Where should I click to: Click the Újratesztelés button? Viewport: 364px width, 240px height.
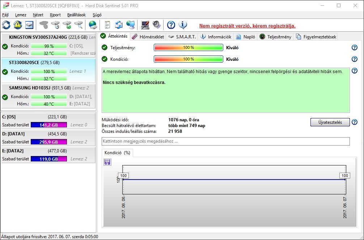(330, 122)
